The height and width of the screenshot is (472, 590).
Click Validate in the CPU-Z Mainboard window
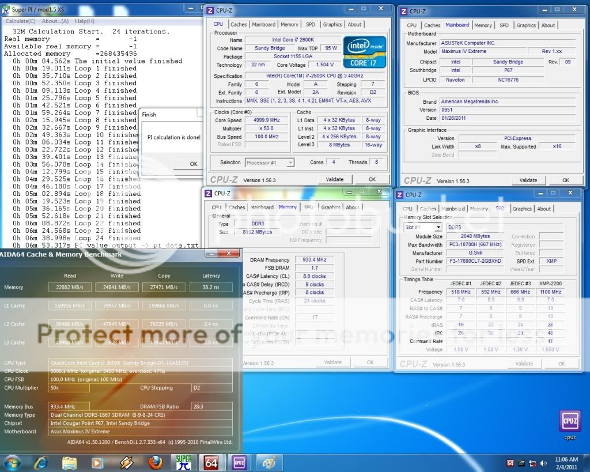pos(528,180)
